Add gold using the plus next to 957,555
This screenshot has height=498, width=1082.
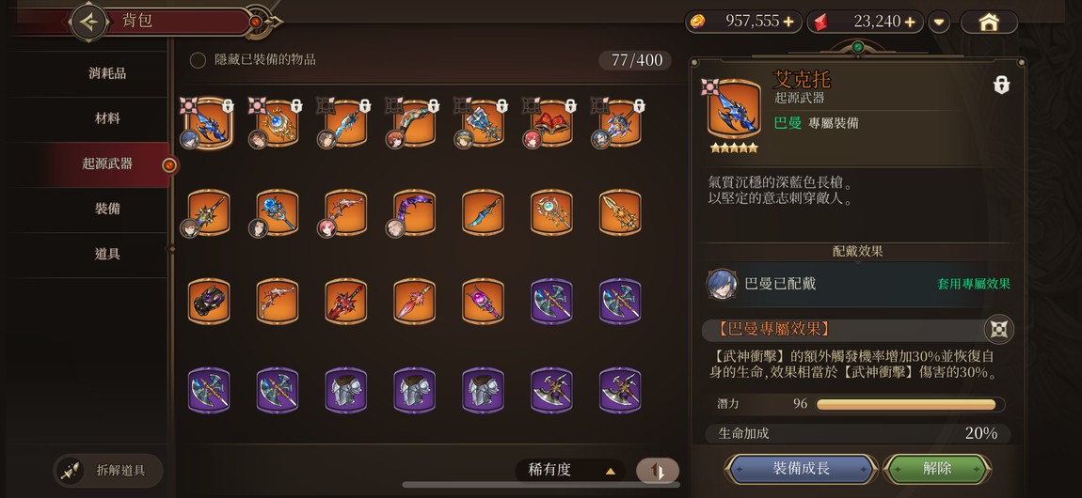(x=788, y=22)
